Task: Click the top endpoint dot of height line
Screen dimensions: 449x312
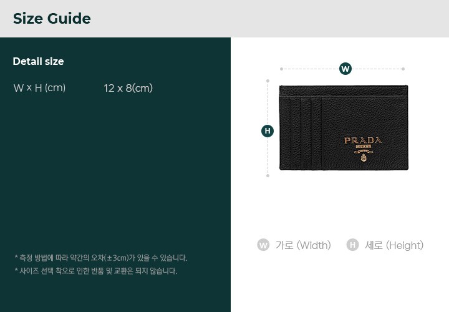Action: [268, 80]
